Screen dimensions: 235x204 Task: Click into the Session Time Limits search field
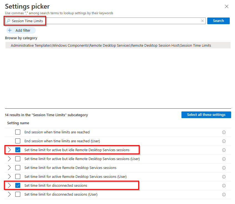click(x=105, y=21)
